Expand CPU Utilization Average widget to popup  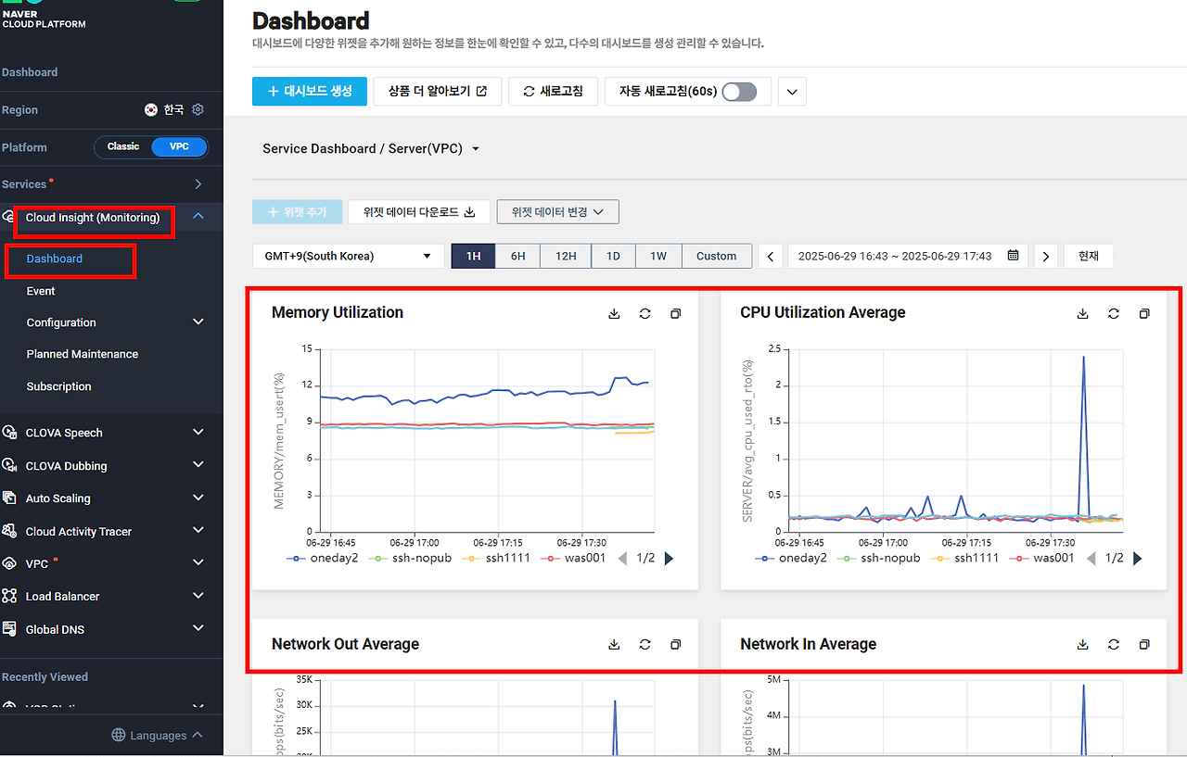[x=1144, y=313]
